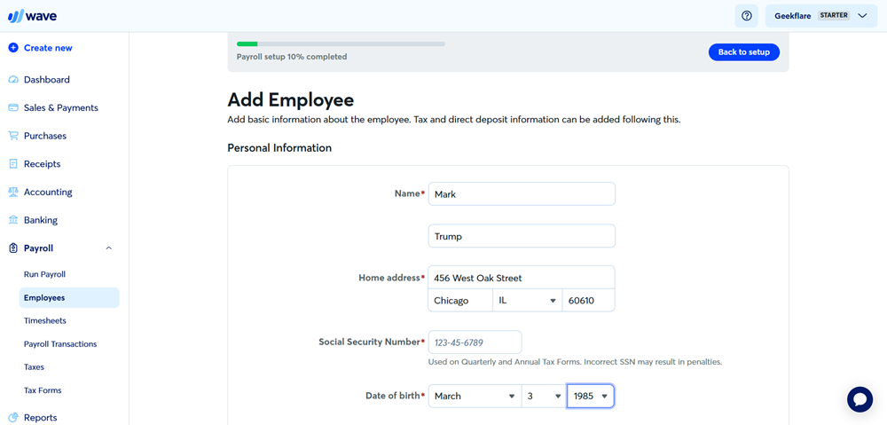Click the first name field containing Mark
887x425 pixels.
[x=522, y=194]
